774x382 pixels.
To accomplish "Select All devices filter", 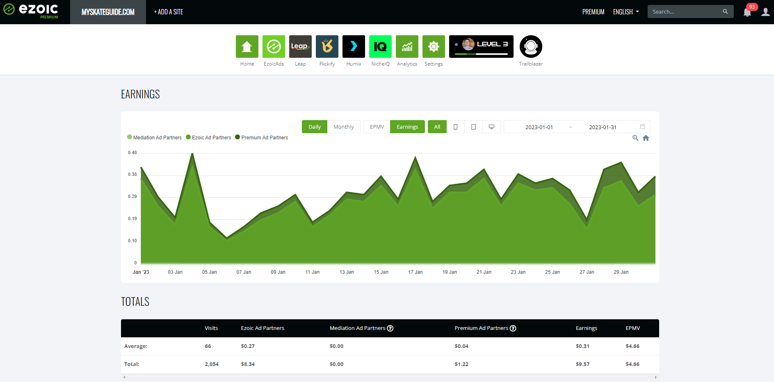I will point(437,127).
